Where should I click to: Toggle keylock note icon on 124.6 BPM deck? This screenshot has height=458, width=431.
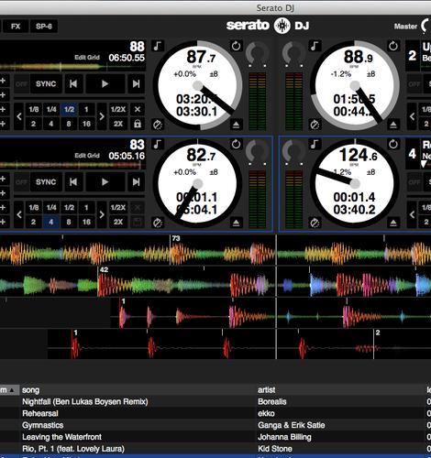[x=315, y=144]
